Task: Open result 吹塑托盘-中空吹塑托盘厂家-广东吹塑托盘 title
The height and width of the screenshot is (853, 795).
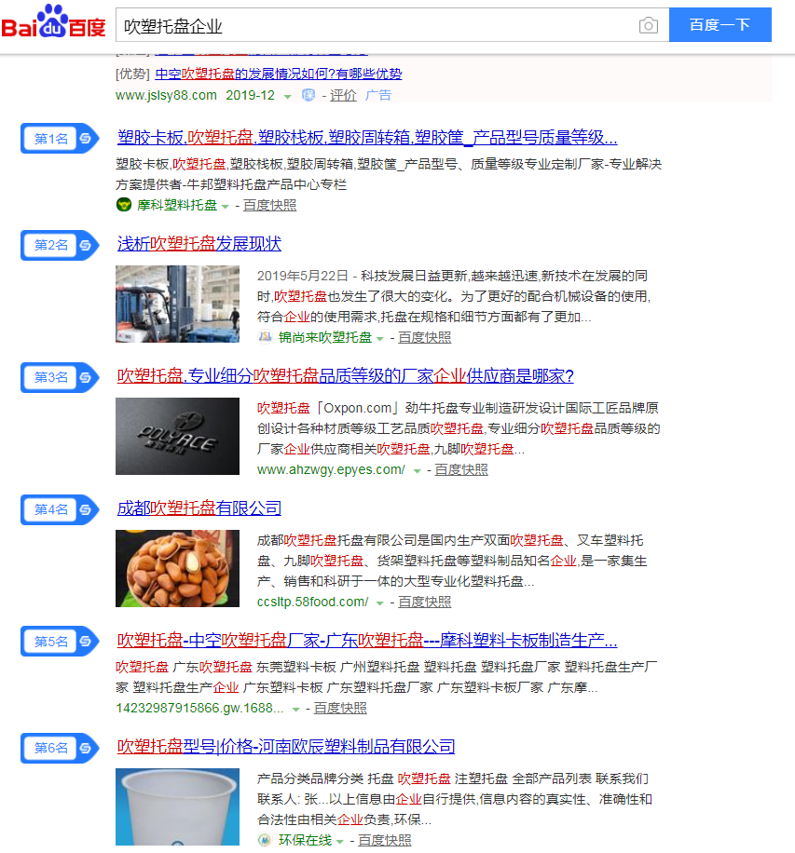Action: [367, 641]
